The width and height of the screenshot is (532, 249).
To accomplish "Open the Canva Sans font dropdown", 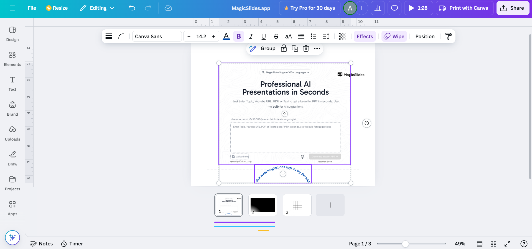I will coord(157,36).
